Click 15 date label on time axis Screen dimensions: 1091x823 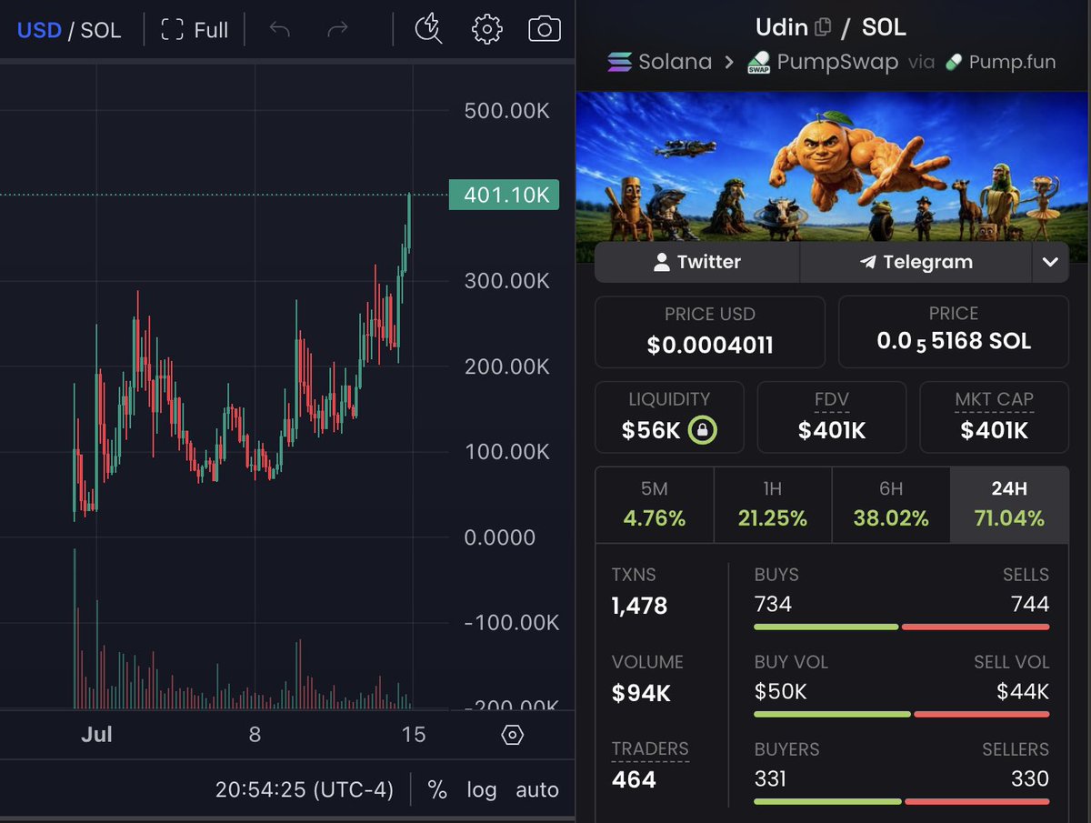click(414, 735)
